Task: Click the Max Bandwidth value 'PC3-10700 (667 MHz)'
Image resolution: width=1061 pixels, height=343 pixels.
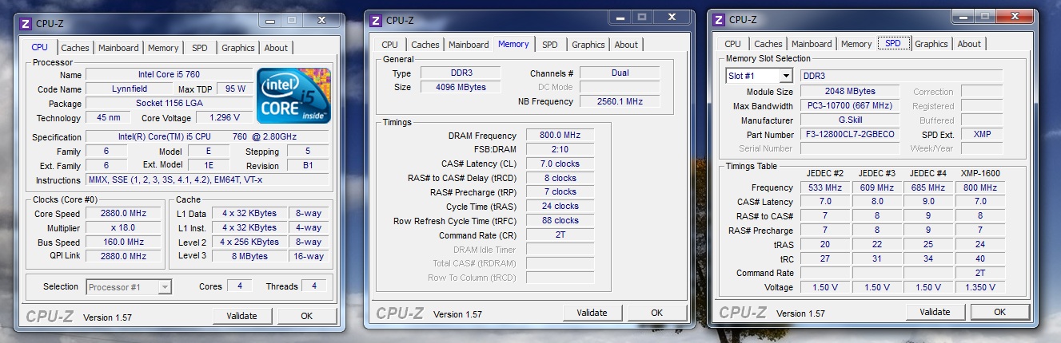Action: pos(850,106)
